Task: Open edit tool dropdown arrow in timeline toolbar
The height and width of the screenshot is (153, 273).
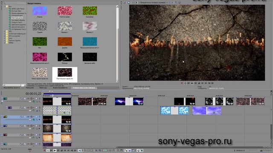Action: coord(82,150)
